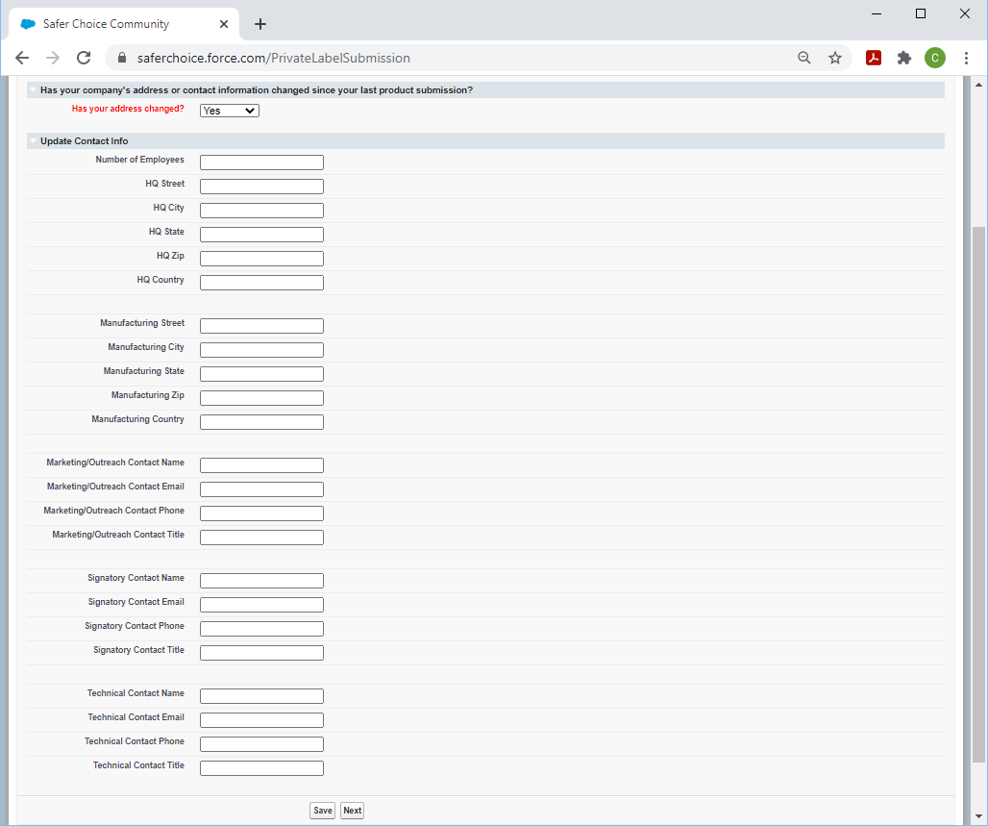Screen dimensions: 988x826
Task: Open the Adobe Acrobat extension icon
Action: 874,58
